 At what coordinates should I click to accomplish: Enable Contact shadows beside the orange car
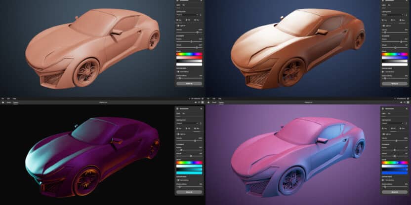[383, 71]
